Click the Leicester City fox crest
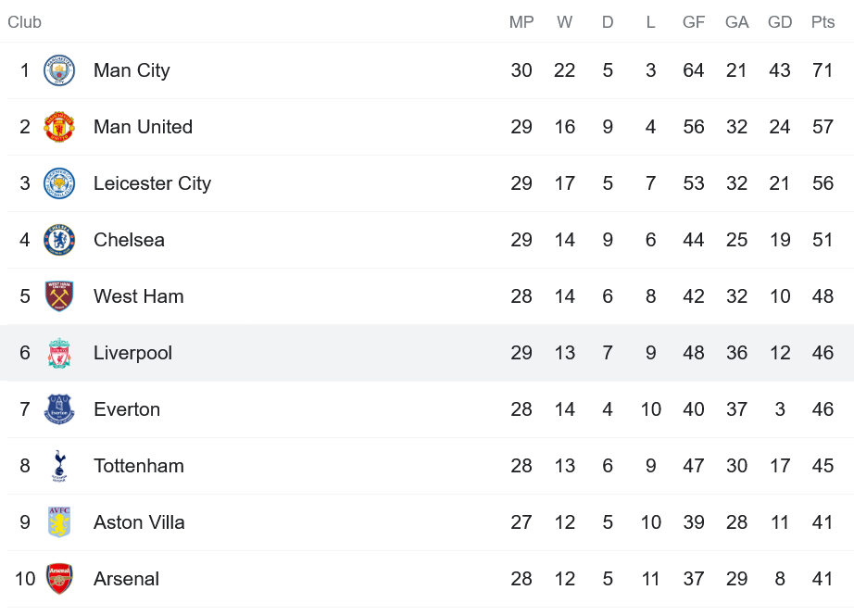The image size is (854, 615). [59, 183]
